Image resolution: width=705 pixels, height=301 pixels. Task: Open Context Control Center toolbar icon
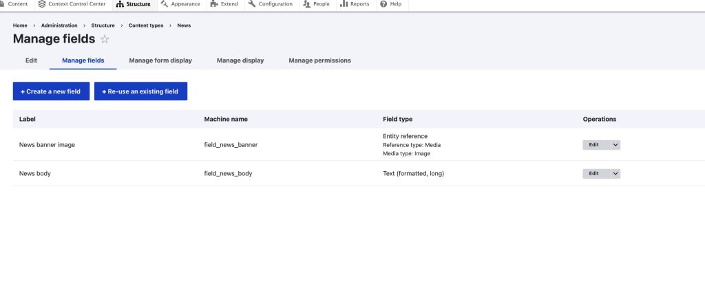(x=43, y=4)
